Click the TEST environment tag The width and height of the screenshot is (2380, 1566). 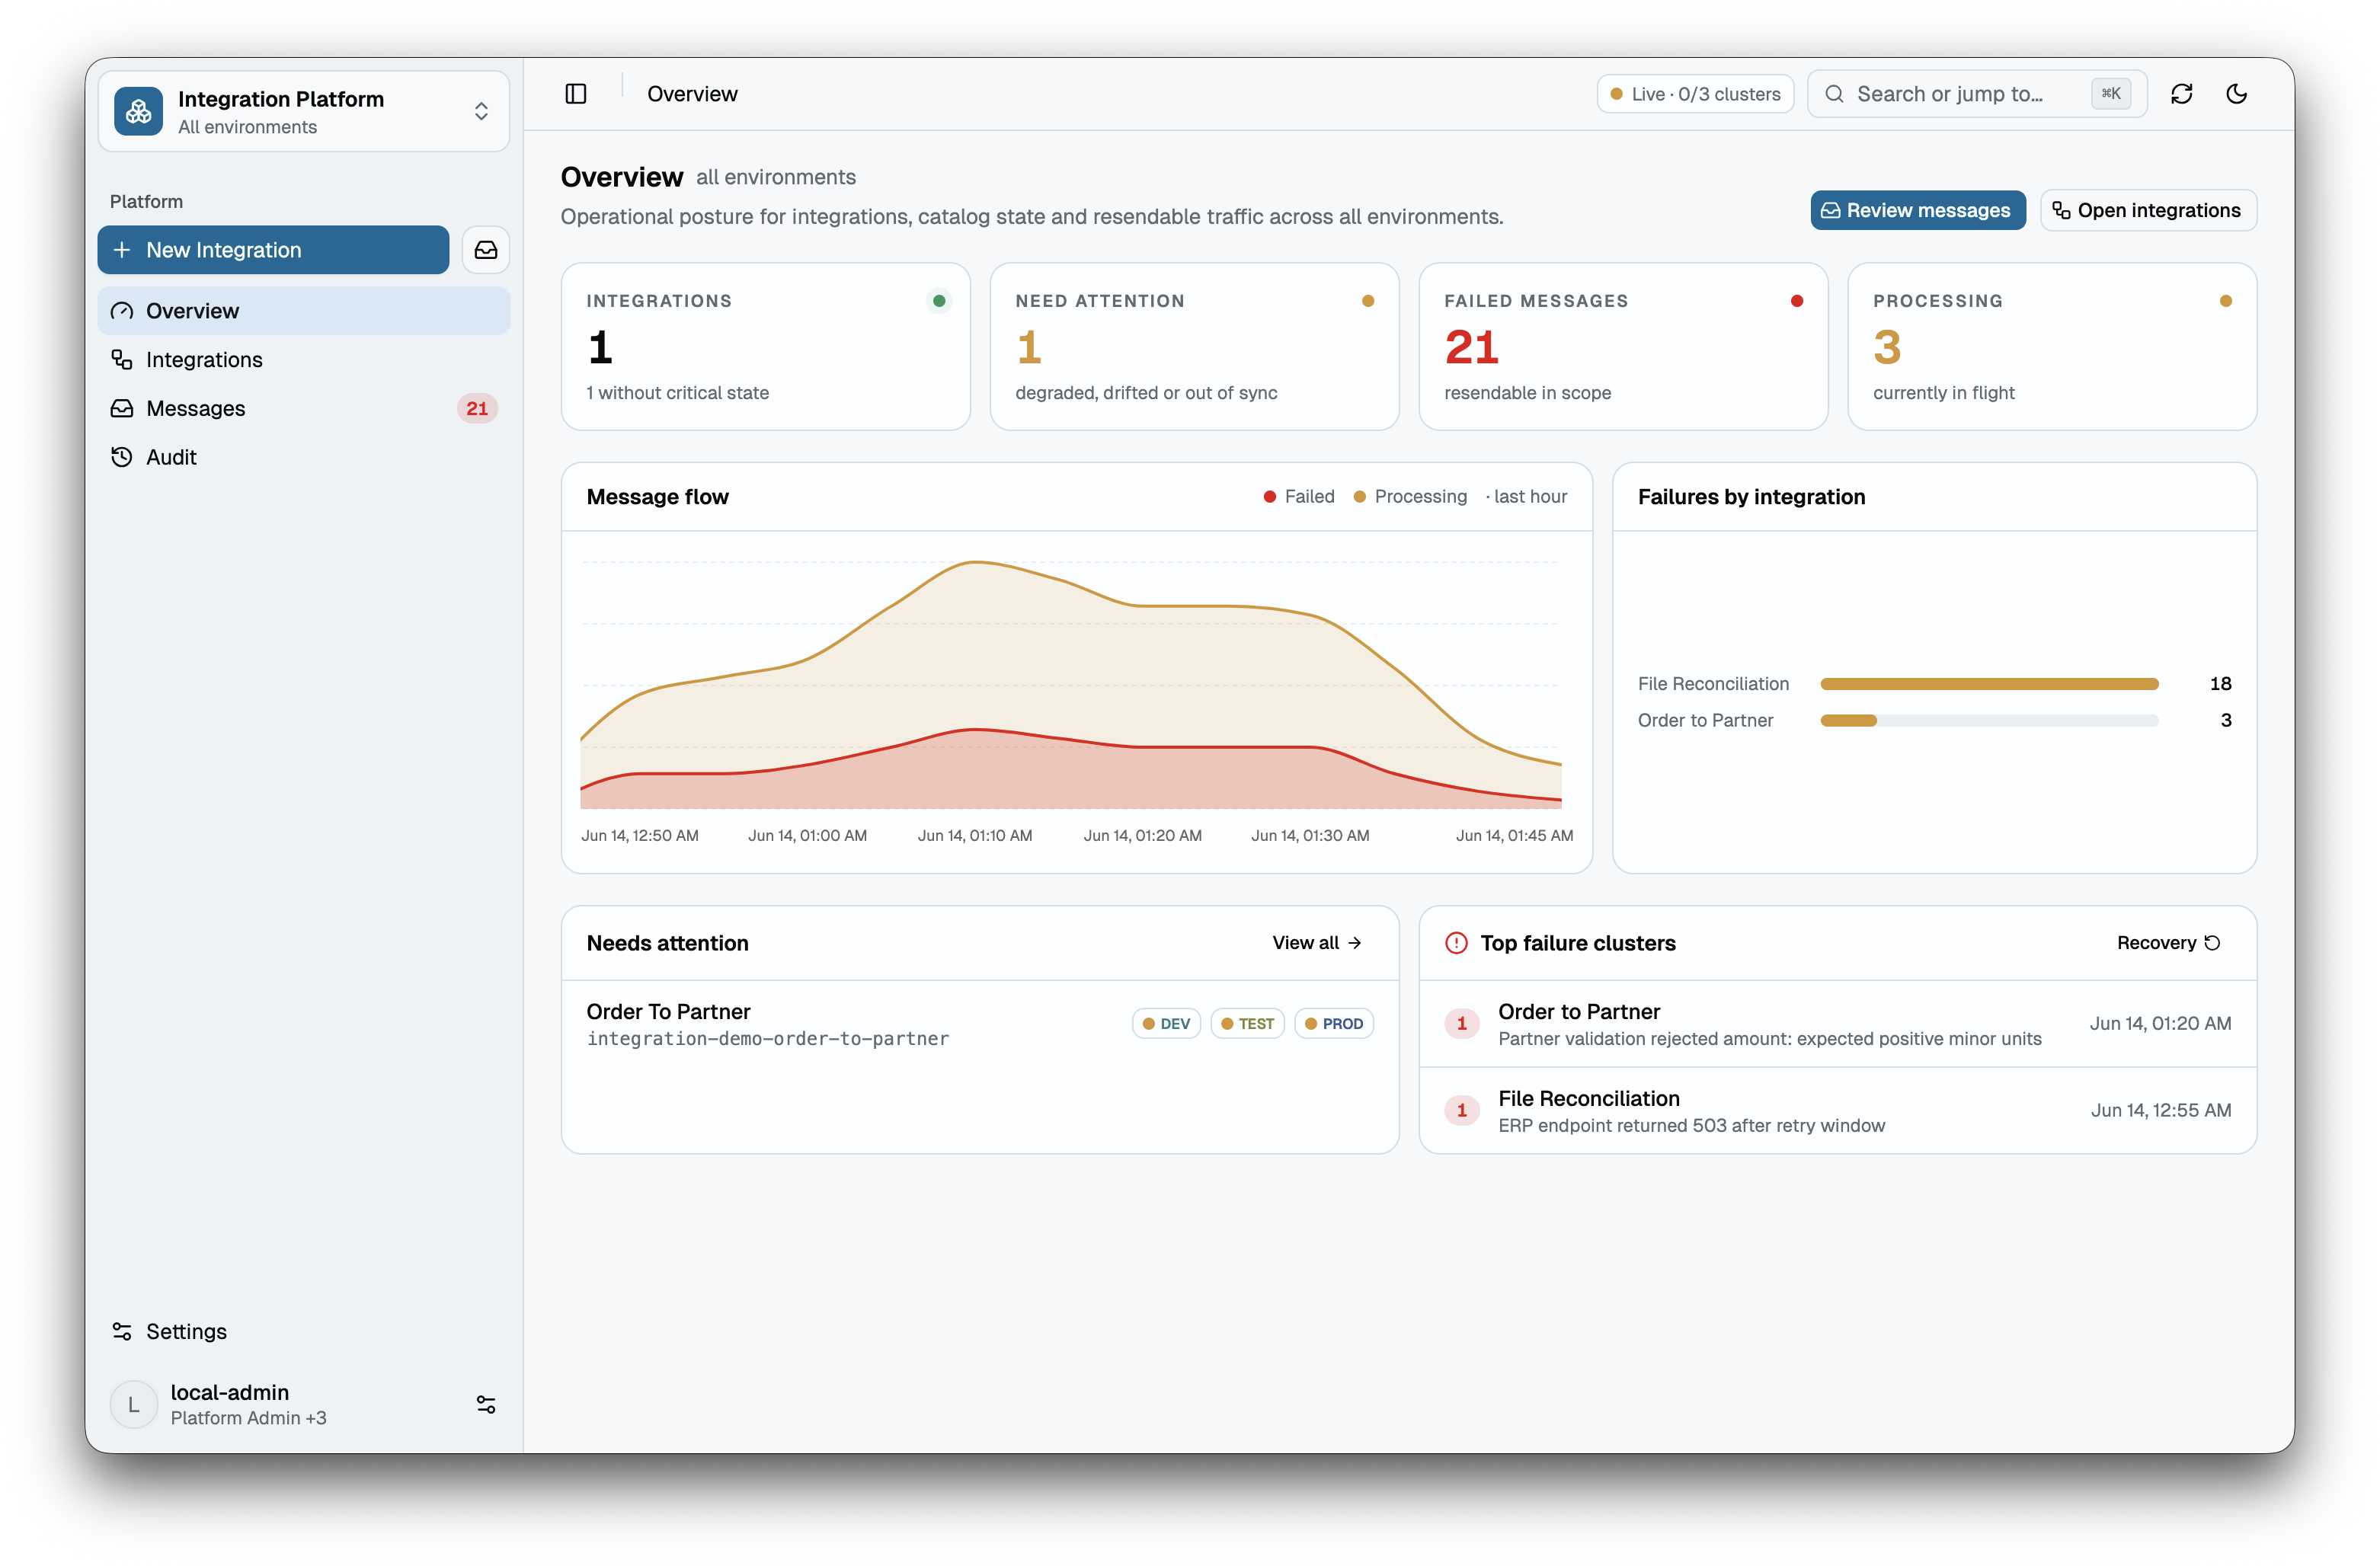click(x=1247, y=1024)
